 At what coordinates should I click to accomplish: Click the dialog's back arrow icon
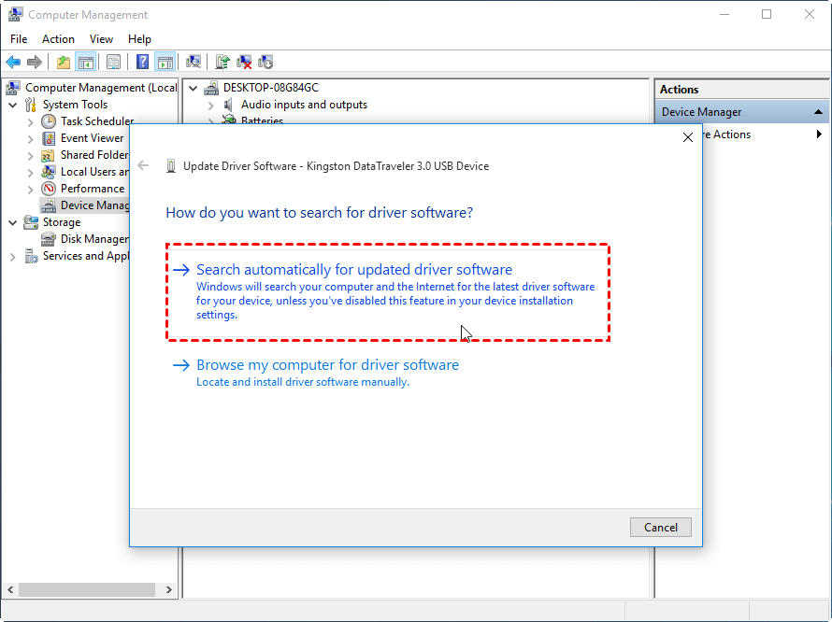click(x=143, y=165)
